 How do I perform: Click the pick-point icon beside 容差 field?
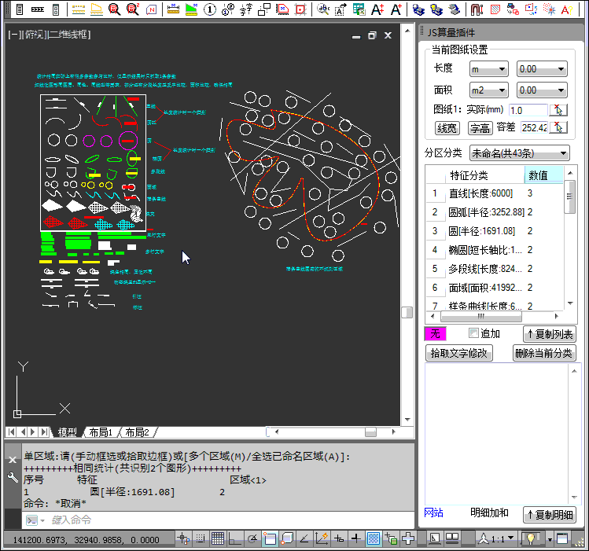558,127
